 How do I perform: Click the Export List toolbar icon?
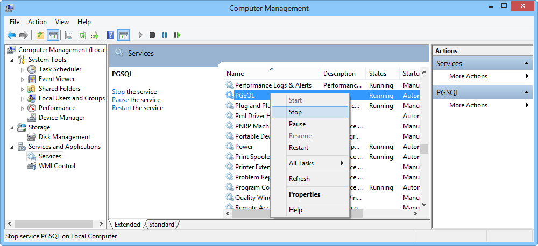[x=94, y=35]
